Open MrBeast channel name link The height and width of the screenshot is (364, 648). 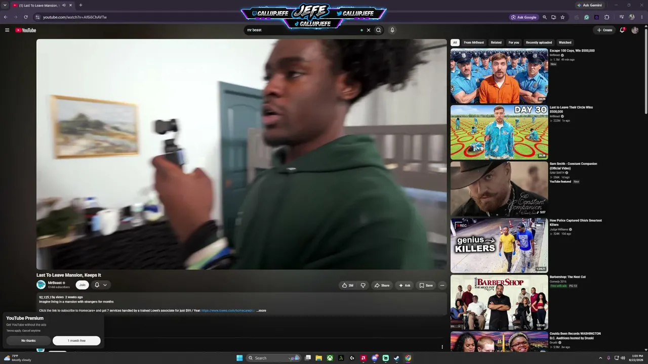tap(55, 283)
